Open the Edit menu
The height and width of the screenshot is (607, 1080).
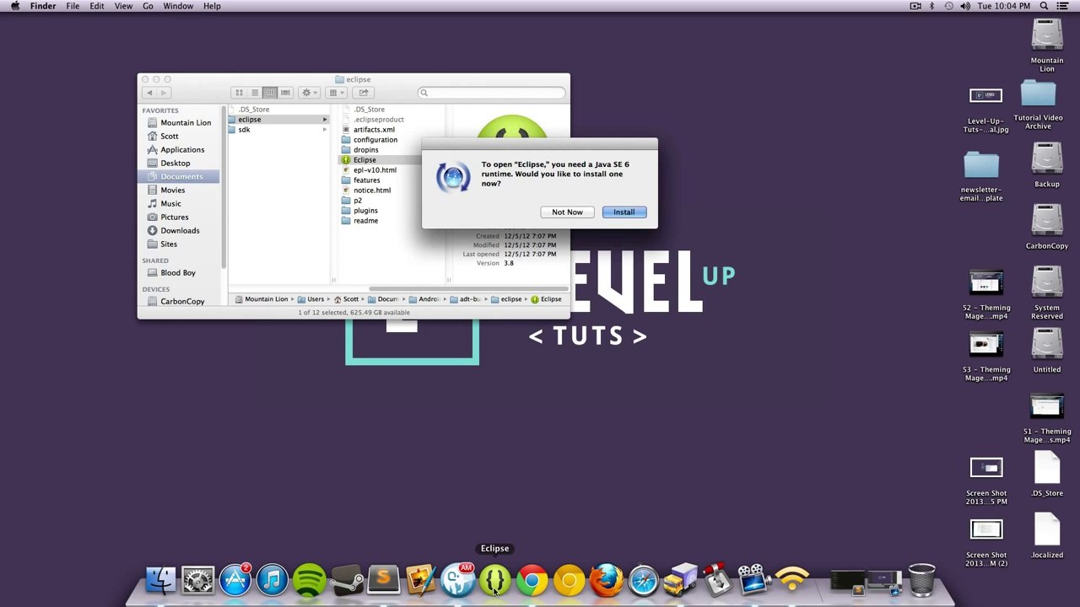97,6
